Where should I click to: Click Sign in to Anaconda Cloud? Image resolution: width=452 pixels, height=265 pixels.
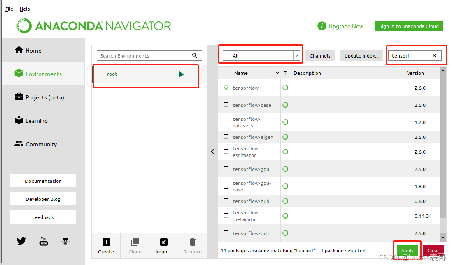coord(409,26)
